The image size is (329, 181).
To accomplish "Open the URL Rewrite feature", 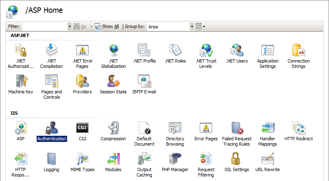I will point(268,162).
